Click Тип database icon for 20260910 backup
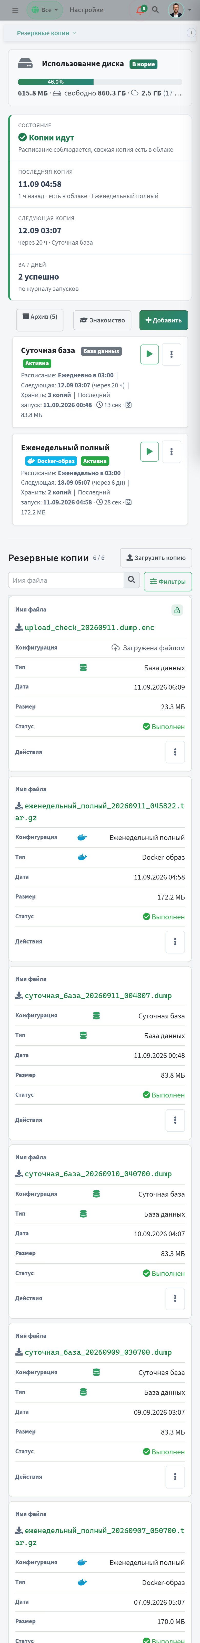This screenshot has height=1643, width=200. point(83,1214)
